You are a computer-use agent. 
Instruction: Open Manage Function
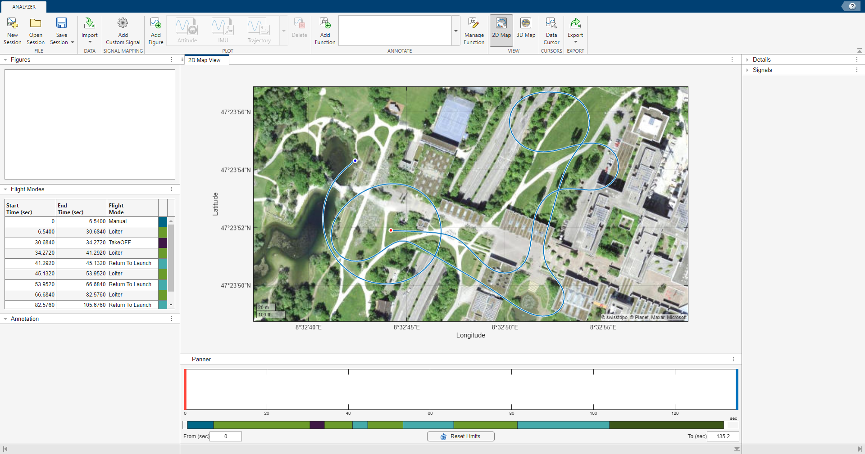pyautogui.click(x=473, y=30)
